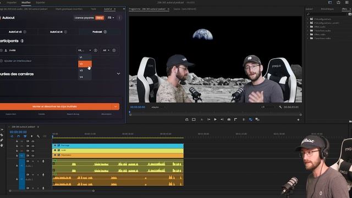Click the orange Monter et désactiver button
The width and height of the screenshot is (352, 198).
[x=56, y=107]
